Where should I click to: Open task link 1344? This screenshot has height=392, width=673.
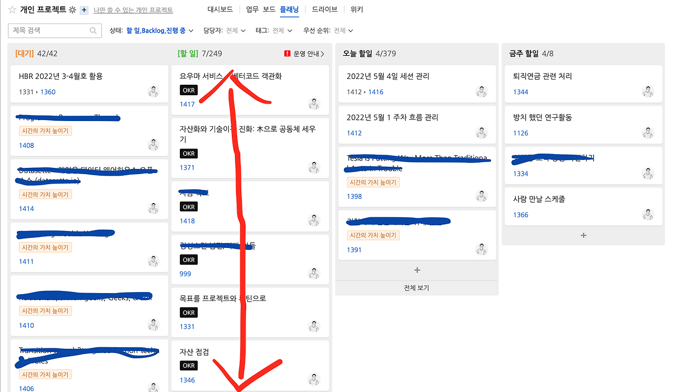pos(521,92)
